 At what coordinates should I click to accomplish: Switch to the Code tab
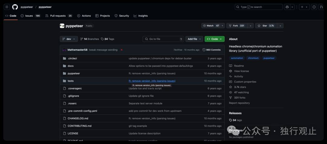(x=11, y=16)
